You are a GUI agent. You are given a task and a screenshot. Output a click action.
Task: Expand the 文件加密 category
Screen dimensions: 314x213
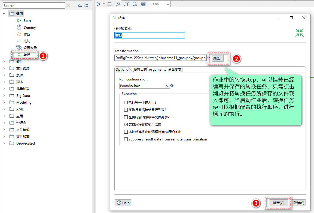(x=4, y=136)
